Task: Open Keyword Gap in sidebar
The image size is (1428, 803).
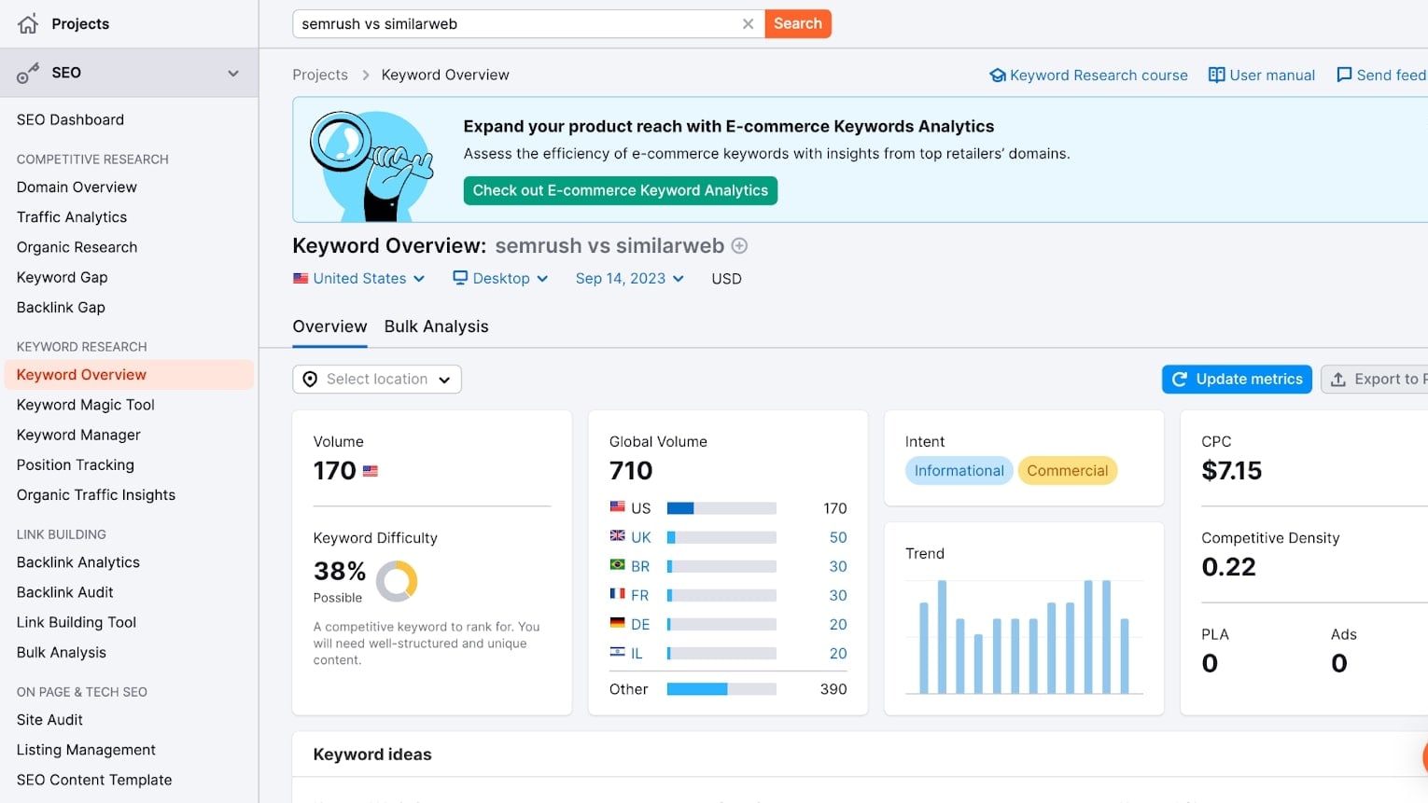Action: (62, 277)
